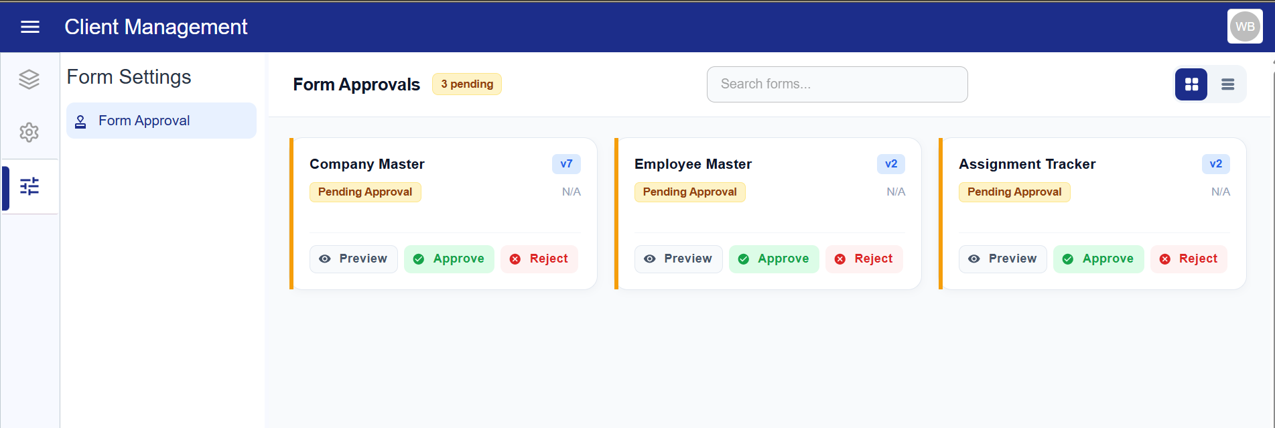
Task: Click N/A value on Assignment Tracker card
Action: pyautogui.click(x=1221, y=192)
